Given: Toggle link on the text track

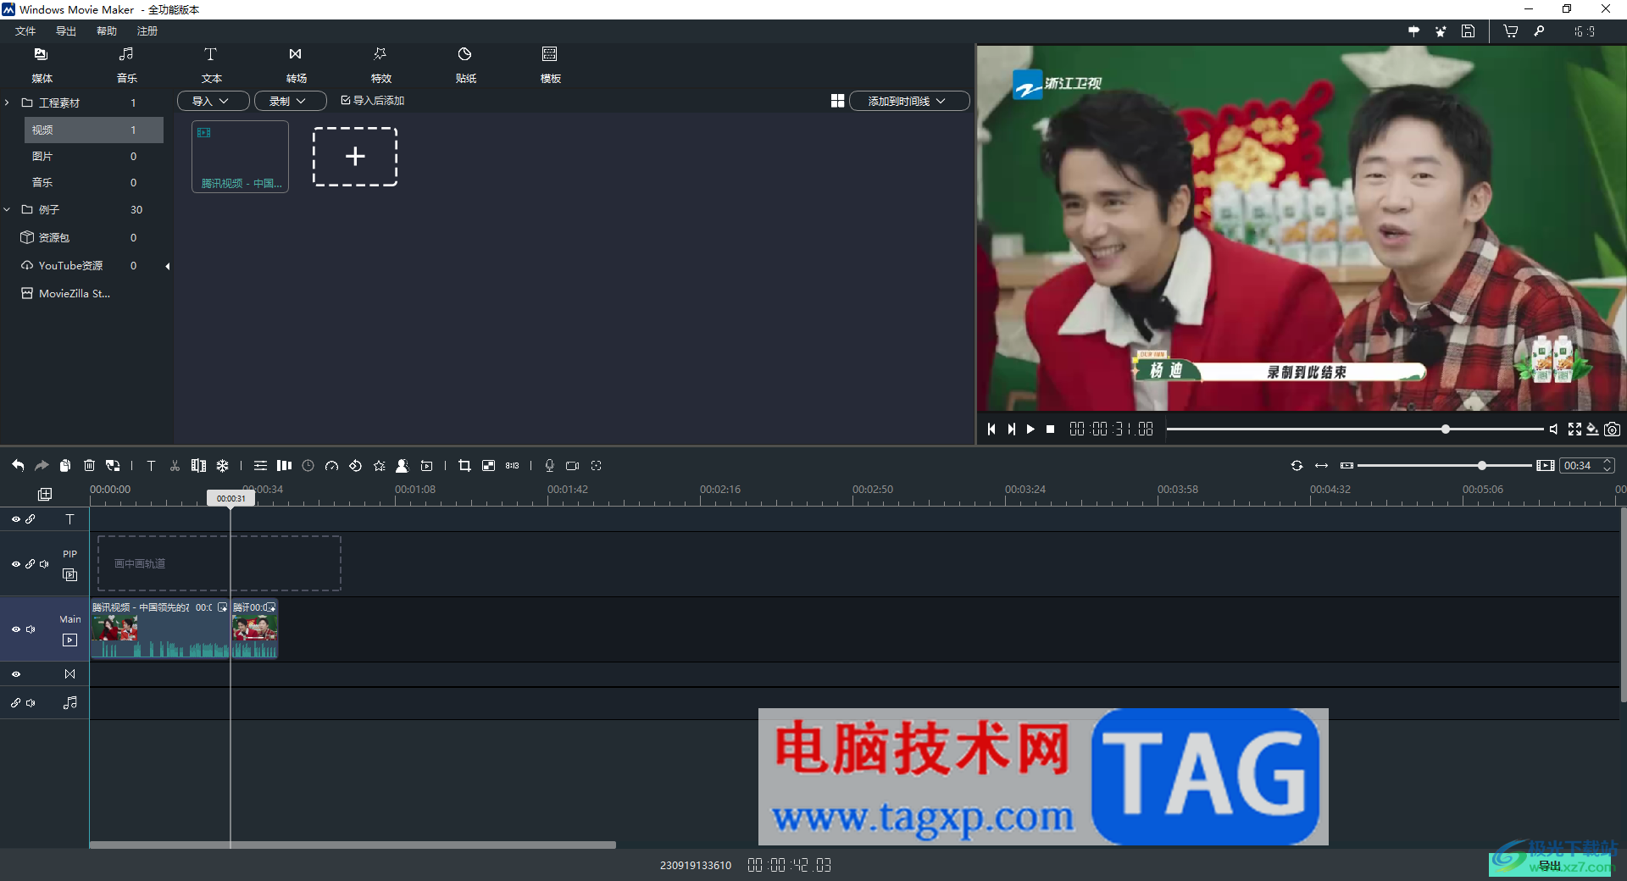Looking at the screenshot, I should [x=31, y=518].
